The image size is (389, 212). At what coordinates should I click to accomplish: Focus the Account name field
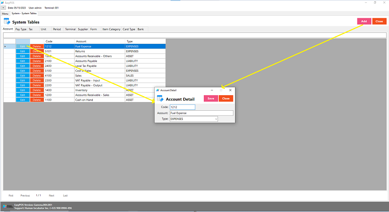click(x=201, y=113)
